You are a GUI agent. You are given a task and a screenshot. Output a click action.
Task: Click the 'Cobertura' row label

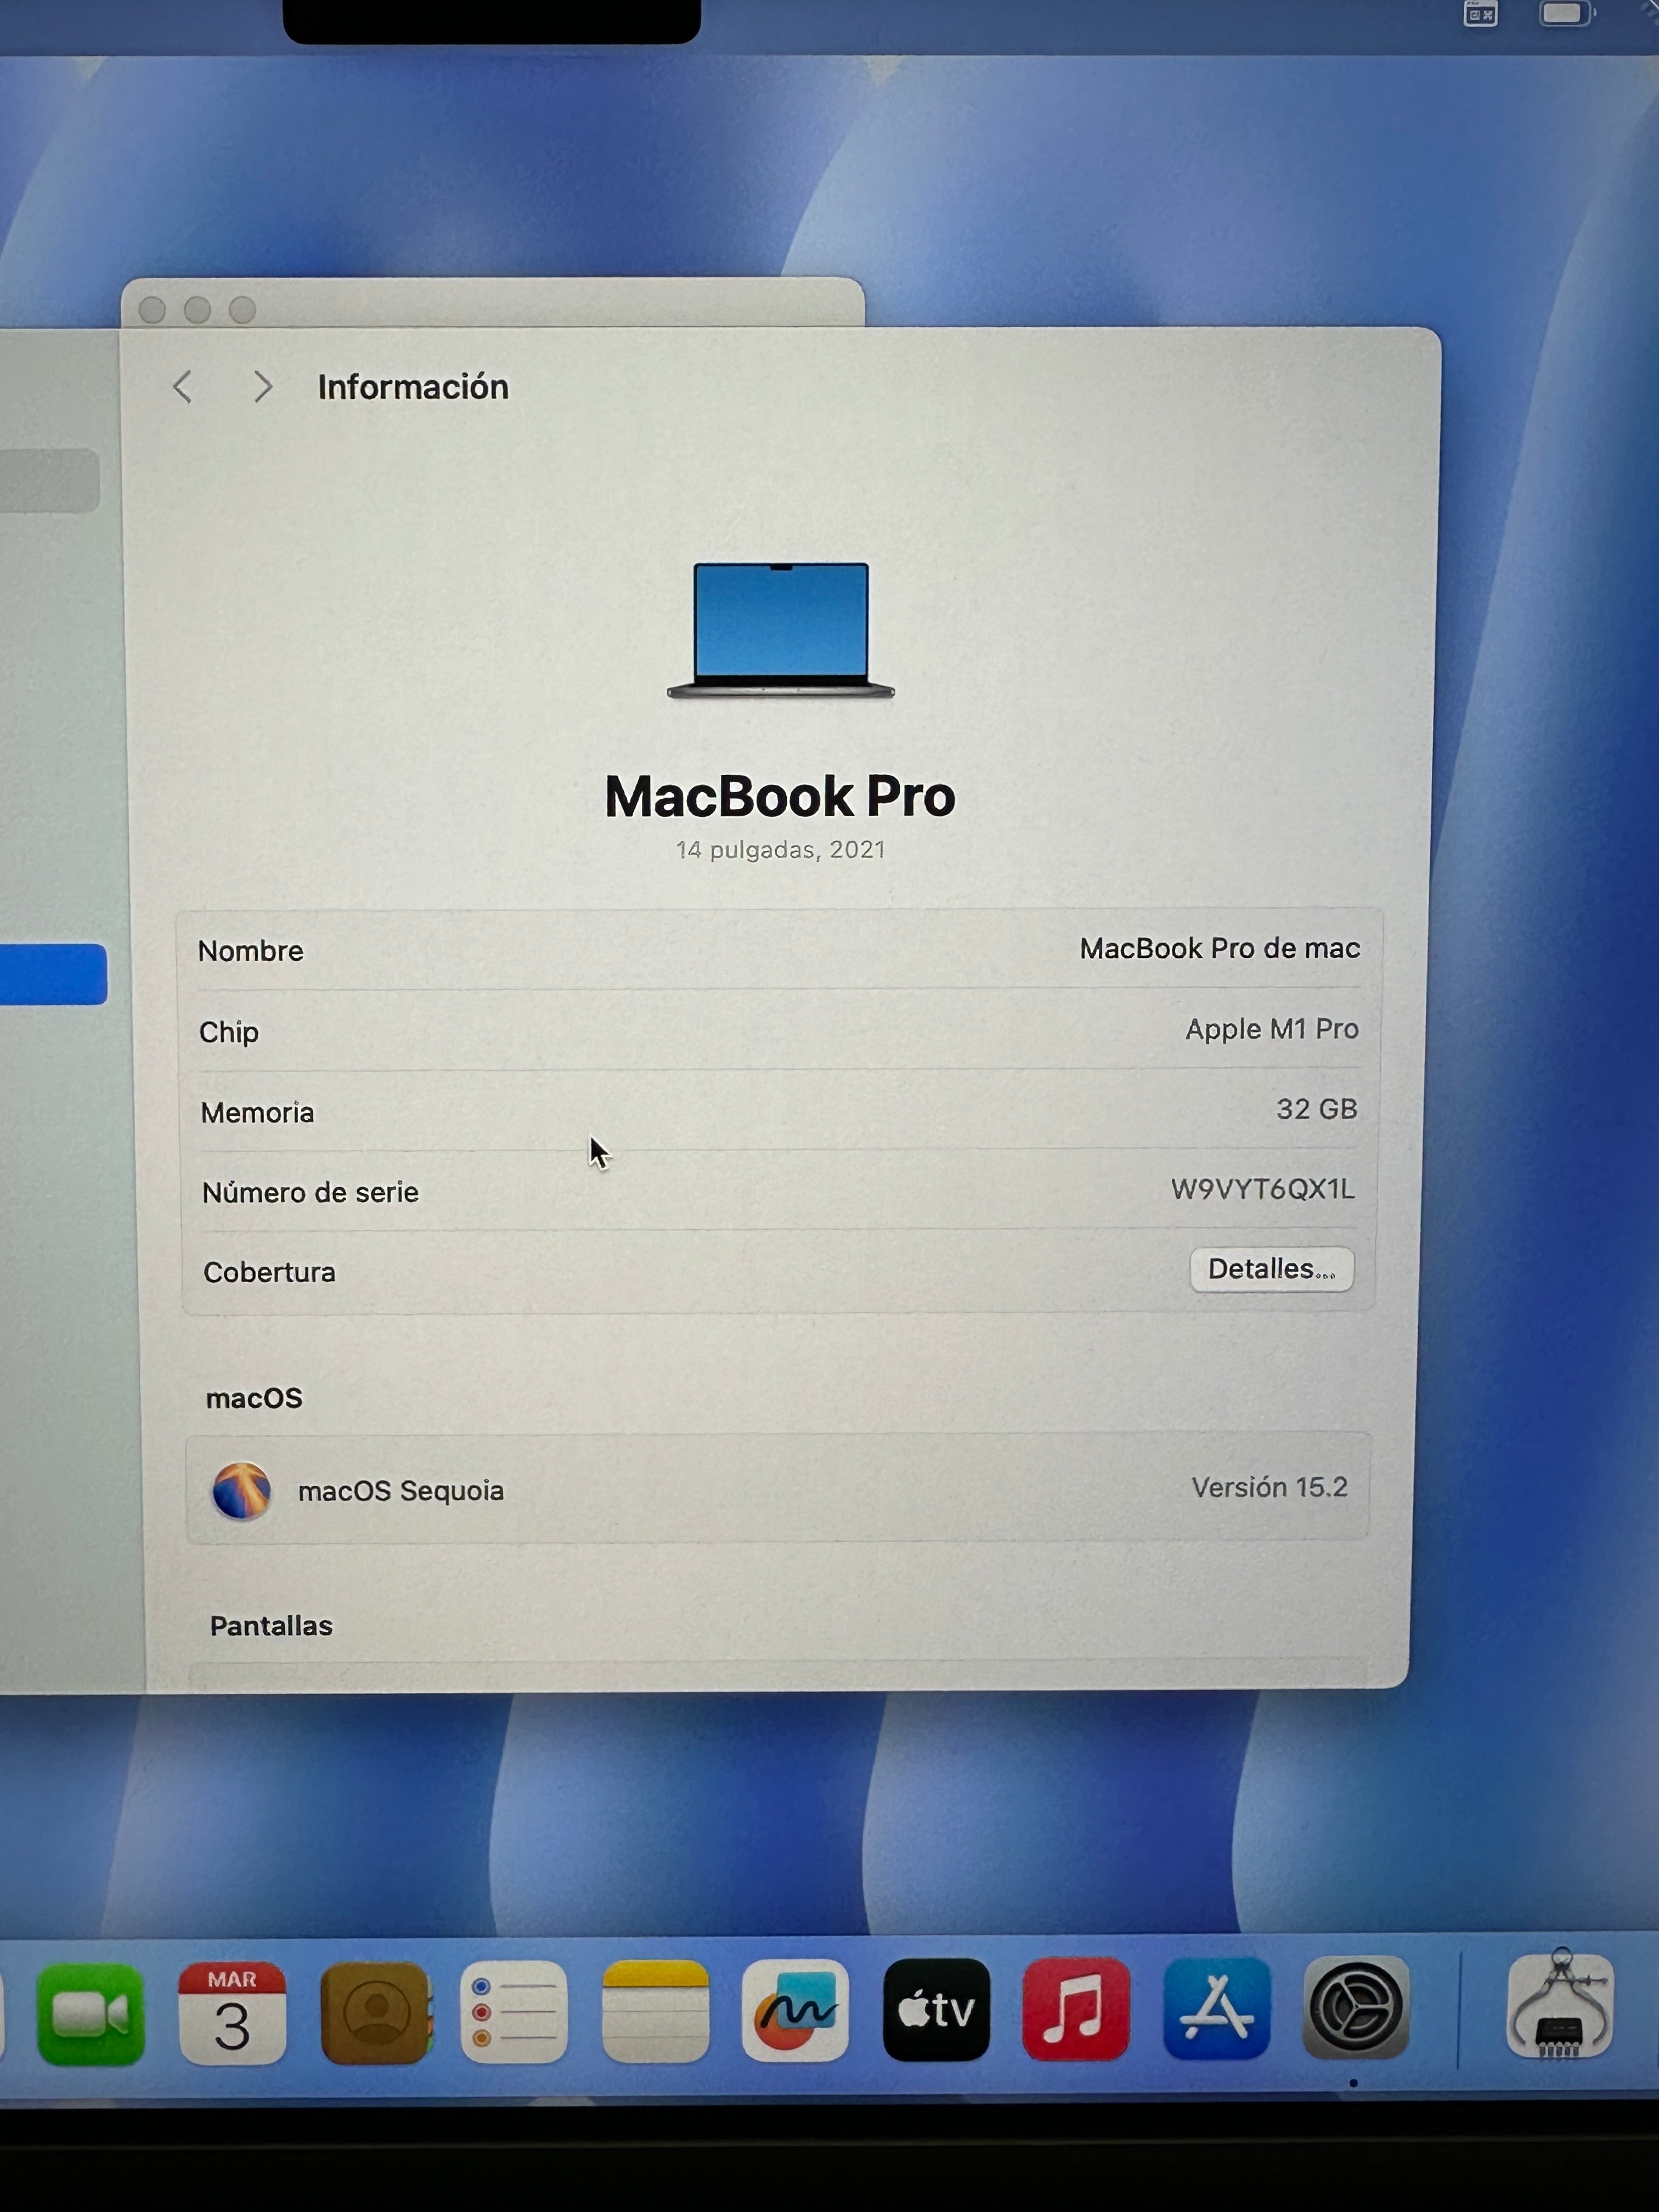tap(269, 1272)
